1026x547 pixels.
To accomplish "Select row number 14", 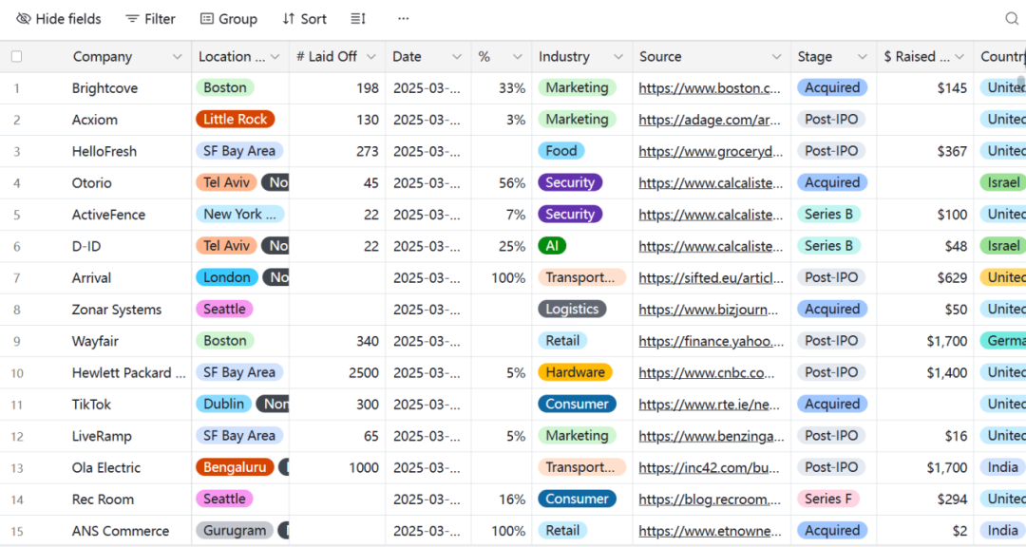I will pos(17,500).
